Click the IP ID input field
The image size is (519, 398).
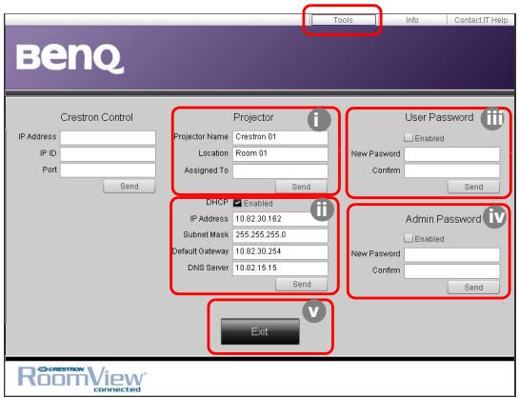tap(108, 154)
